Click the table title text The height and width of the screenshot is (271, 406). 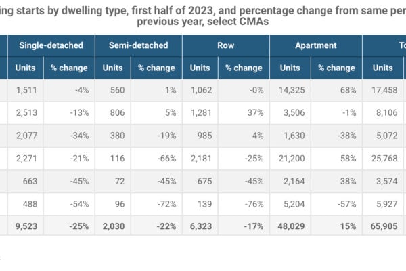pyautogui.click(x=203, y=13)
